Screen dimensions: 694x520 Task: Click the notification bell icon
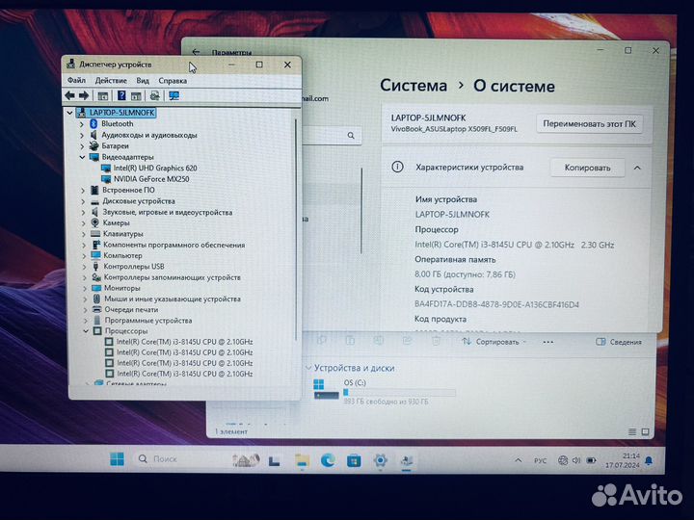649,460
